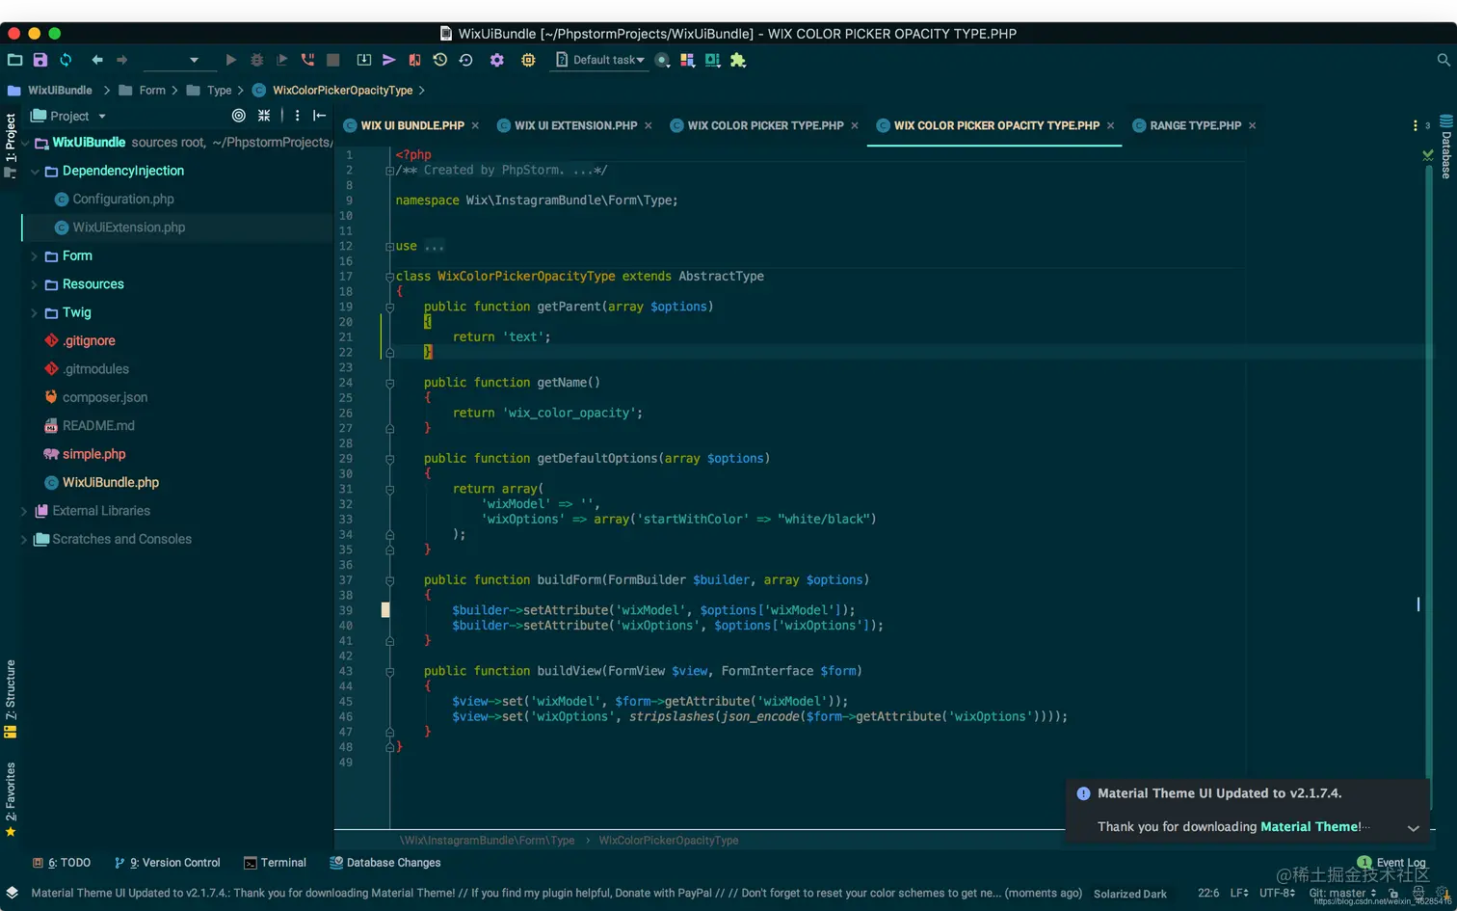Toggle the read-only lock icon in status bar
Image resolution: width=1457 pixels, height=911 pixels.
1393,894
